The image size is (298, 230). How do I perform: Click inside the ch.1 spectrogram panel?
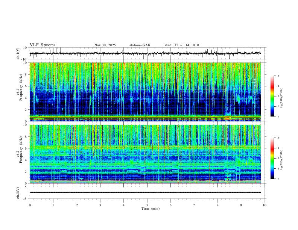pyautogui.click(x=145, y=92)
